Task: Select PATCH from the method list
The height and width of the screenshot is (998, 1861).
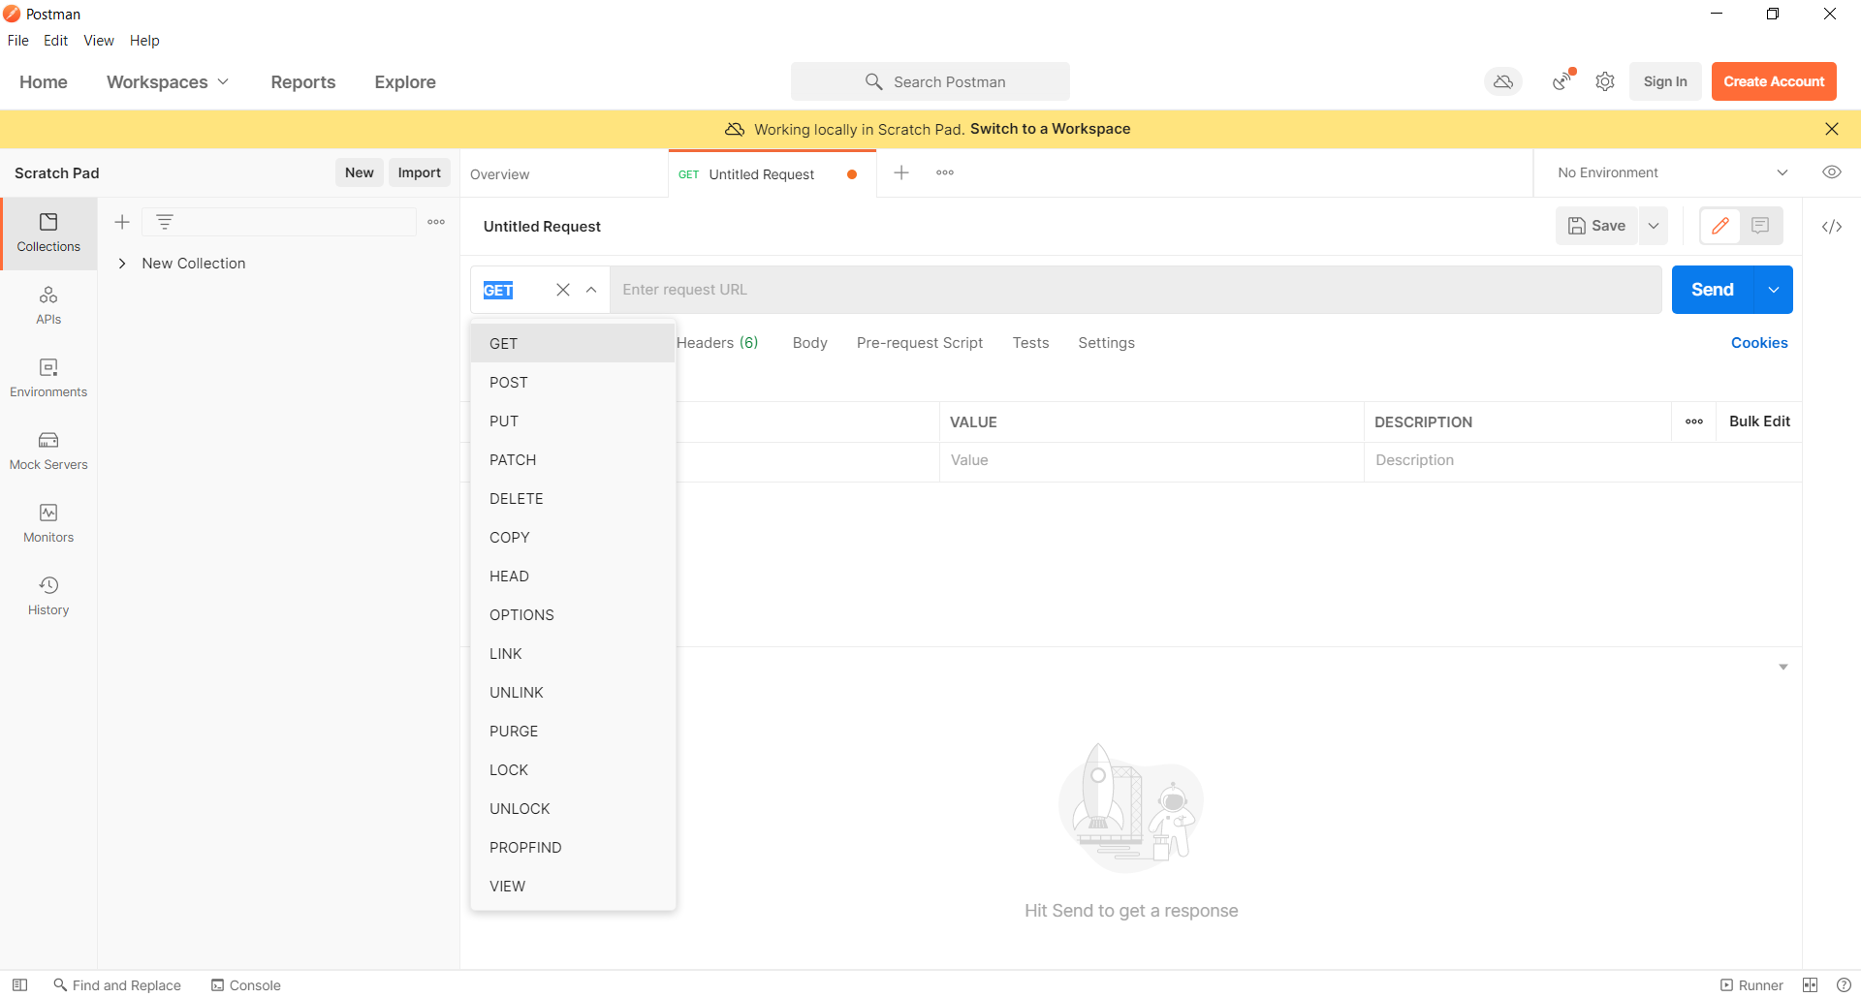Action: coord(573,460)
